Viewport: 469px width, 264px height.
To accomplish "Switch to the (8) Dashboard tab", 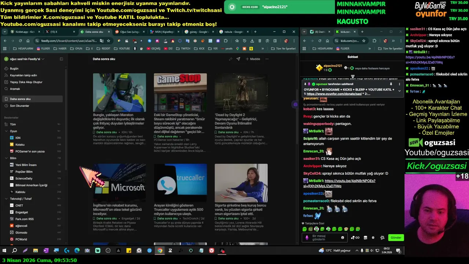I will 320,32.
